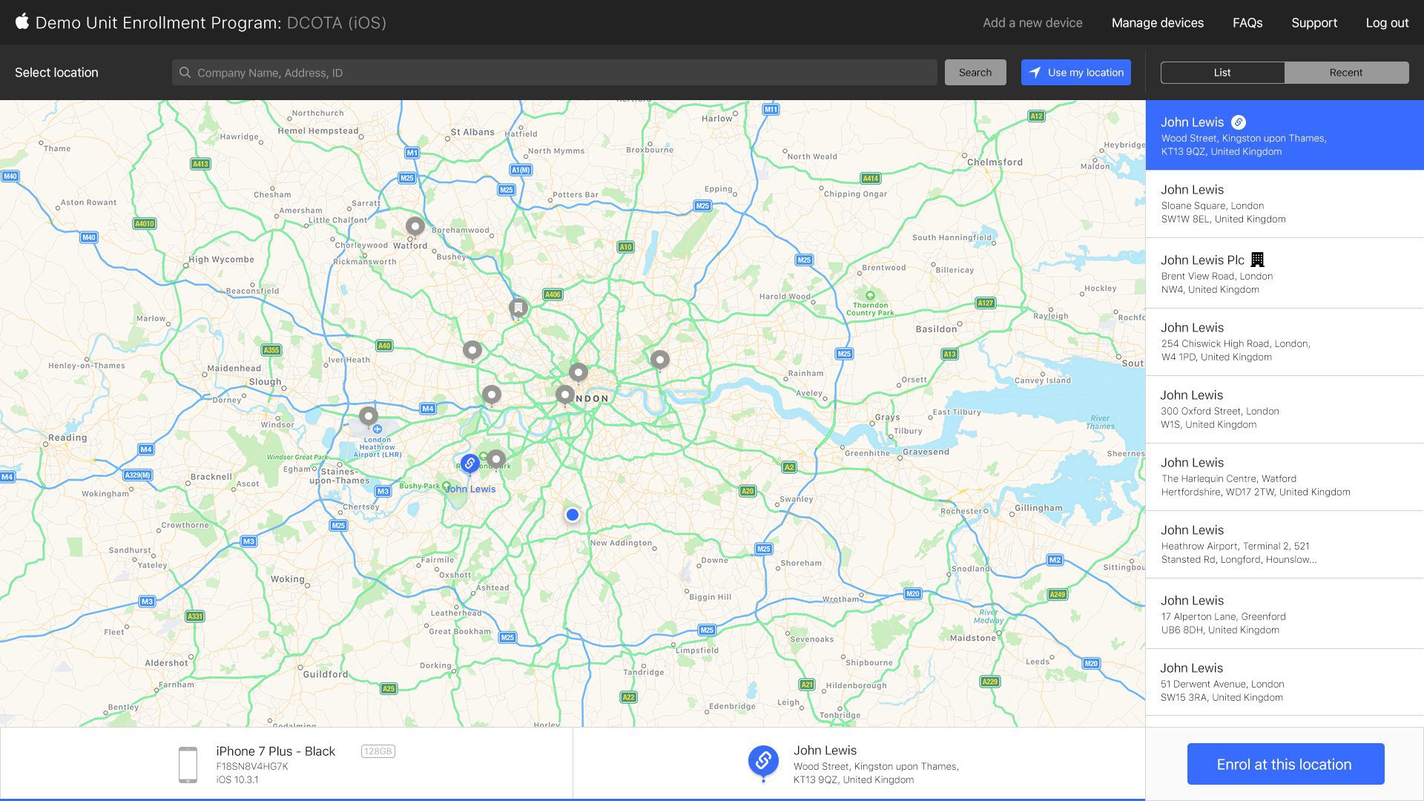The height and width of the screenshot is (801, 1424).
Task: Click the Apple logo in the header
Action: point(22,22)
